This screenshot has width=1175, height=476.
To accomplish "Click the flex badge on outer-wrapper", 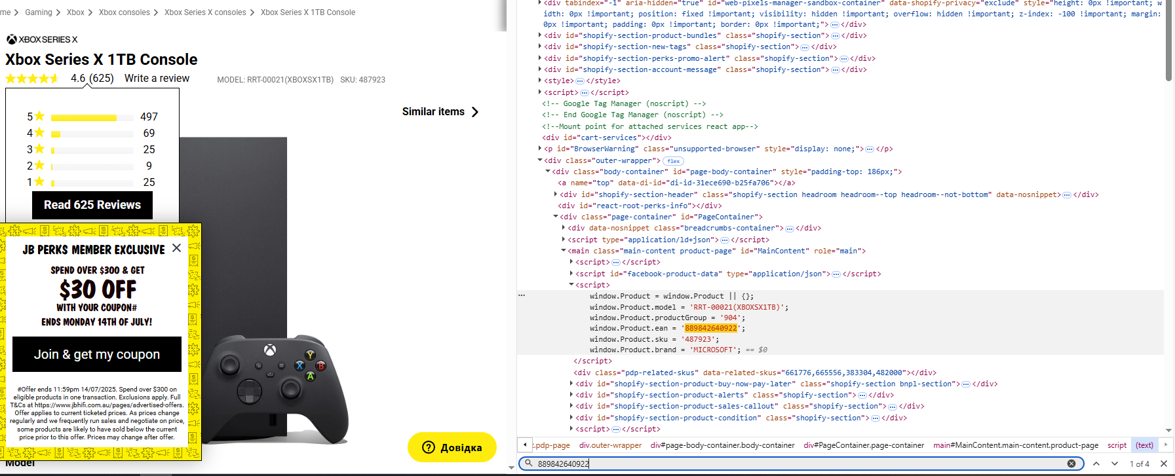I will click(x=673, y=161).
